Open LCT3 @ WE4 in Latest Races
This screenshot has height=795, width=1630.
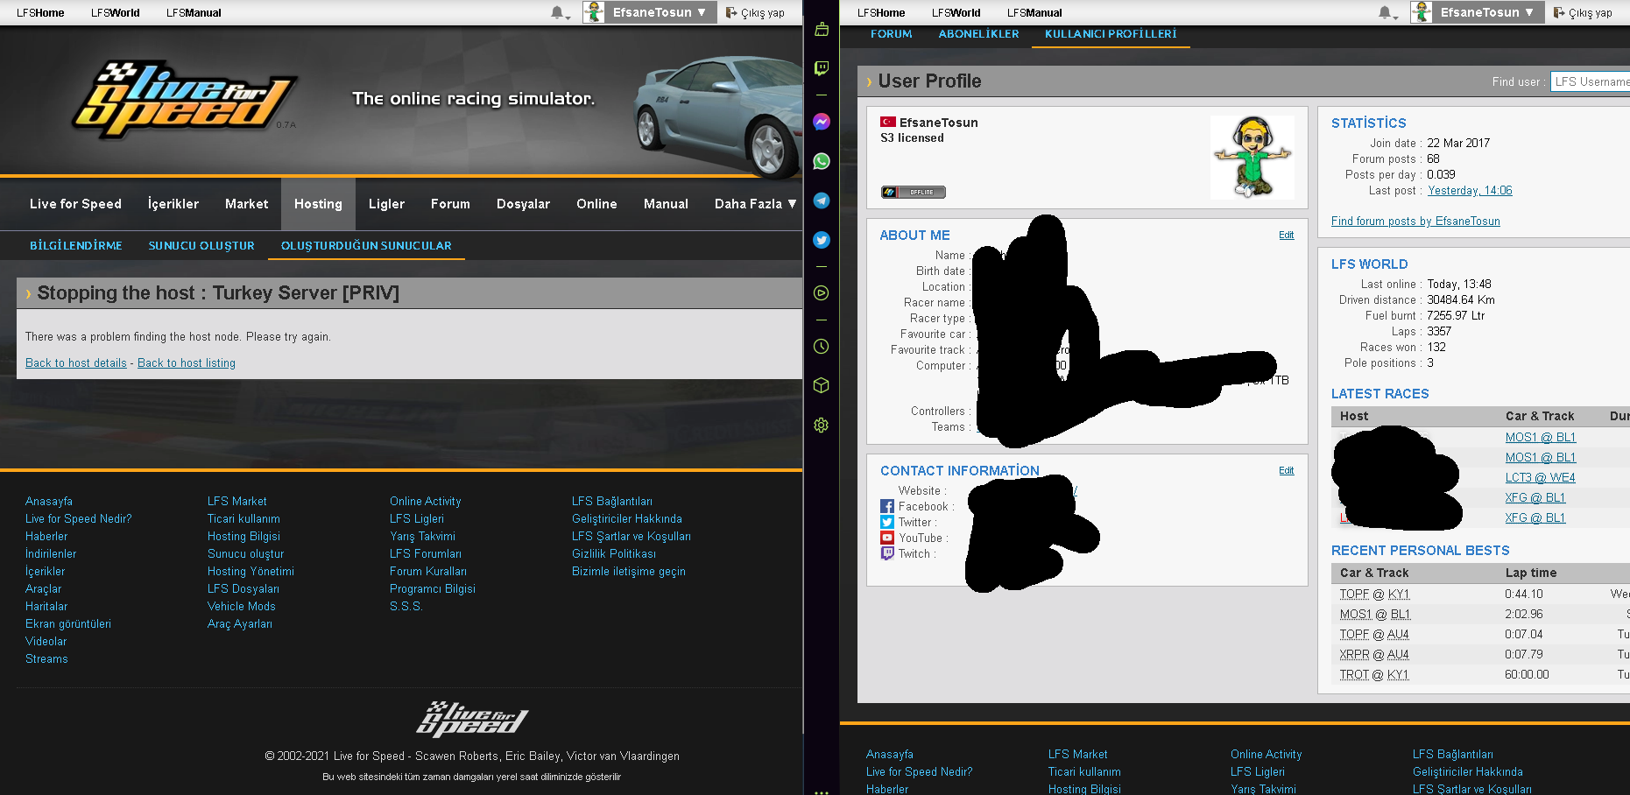[x=1540, y=477]
